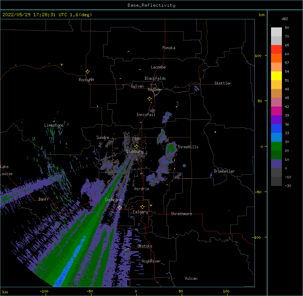This screenshot has height=296, width=303.
Task: Click the green 30 dBZ color swatch
Action: click(276, 146)
